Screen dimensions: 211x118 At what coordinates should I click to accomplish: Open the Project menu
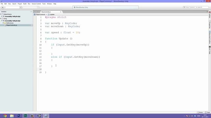point(20,4)
